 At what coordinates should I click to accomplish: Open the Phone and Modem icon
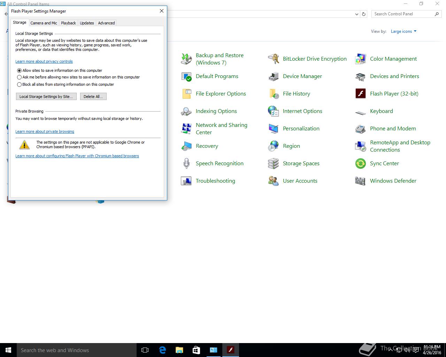click(361, 129)
